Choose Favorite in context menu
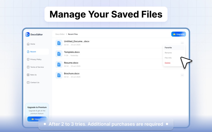Image resolution: width=212 pixels, height=132 pixels. 174,48
